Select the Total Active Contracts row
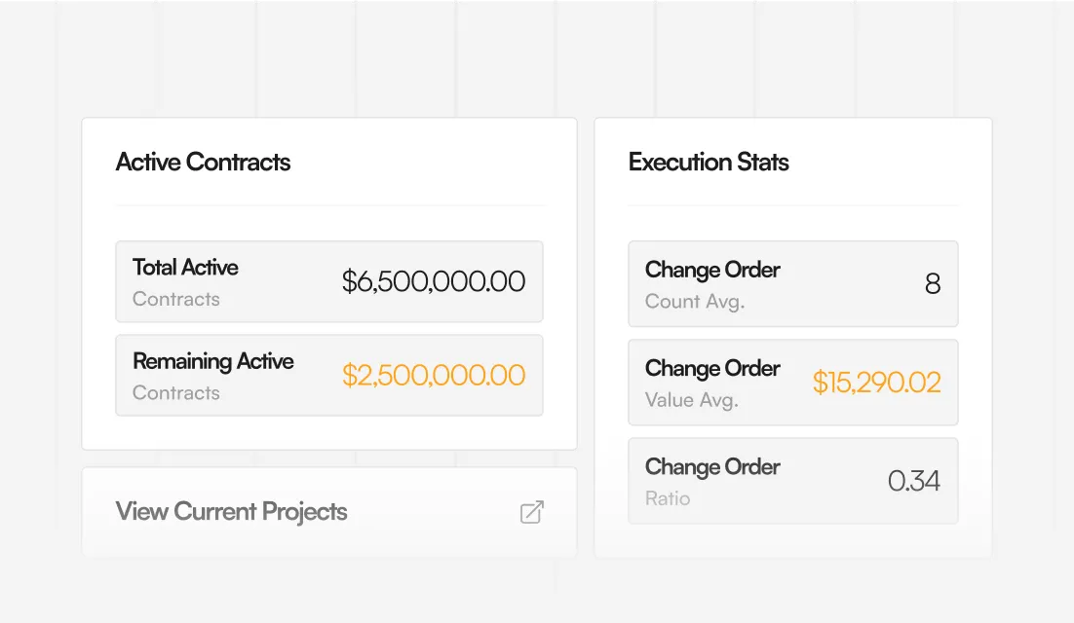This screenshot has width=1074, height=623. 329,281
